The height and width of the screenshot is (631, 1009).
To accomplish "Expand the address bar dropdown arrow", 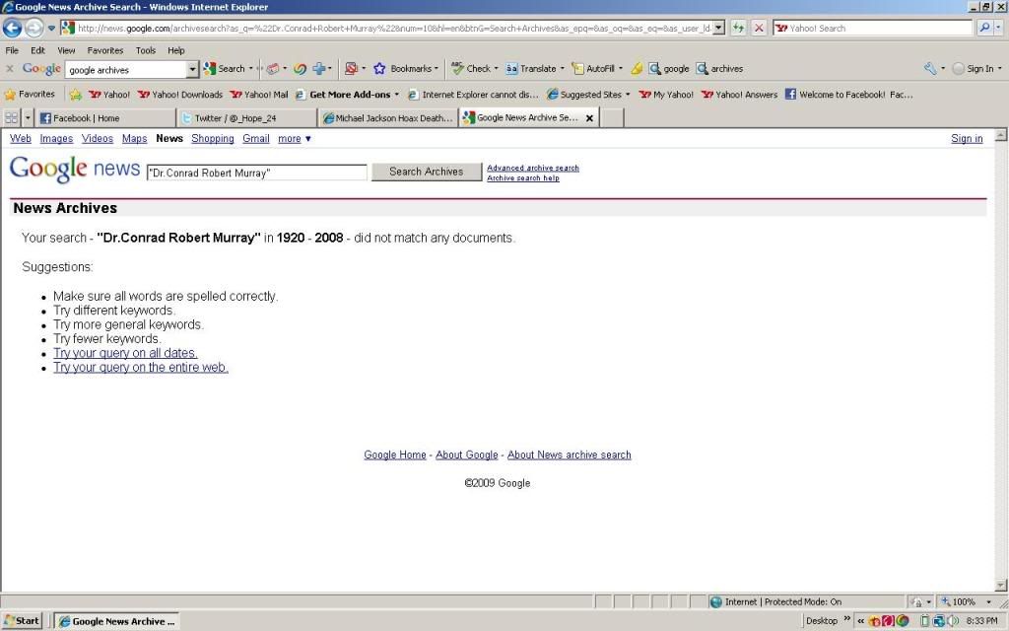I will point(718,28).
